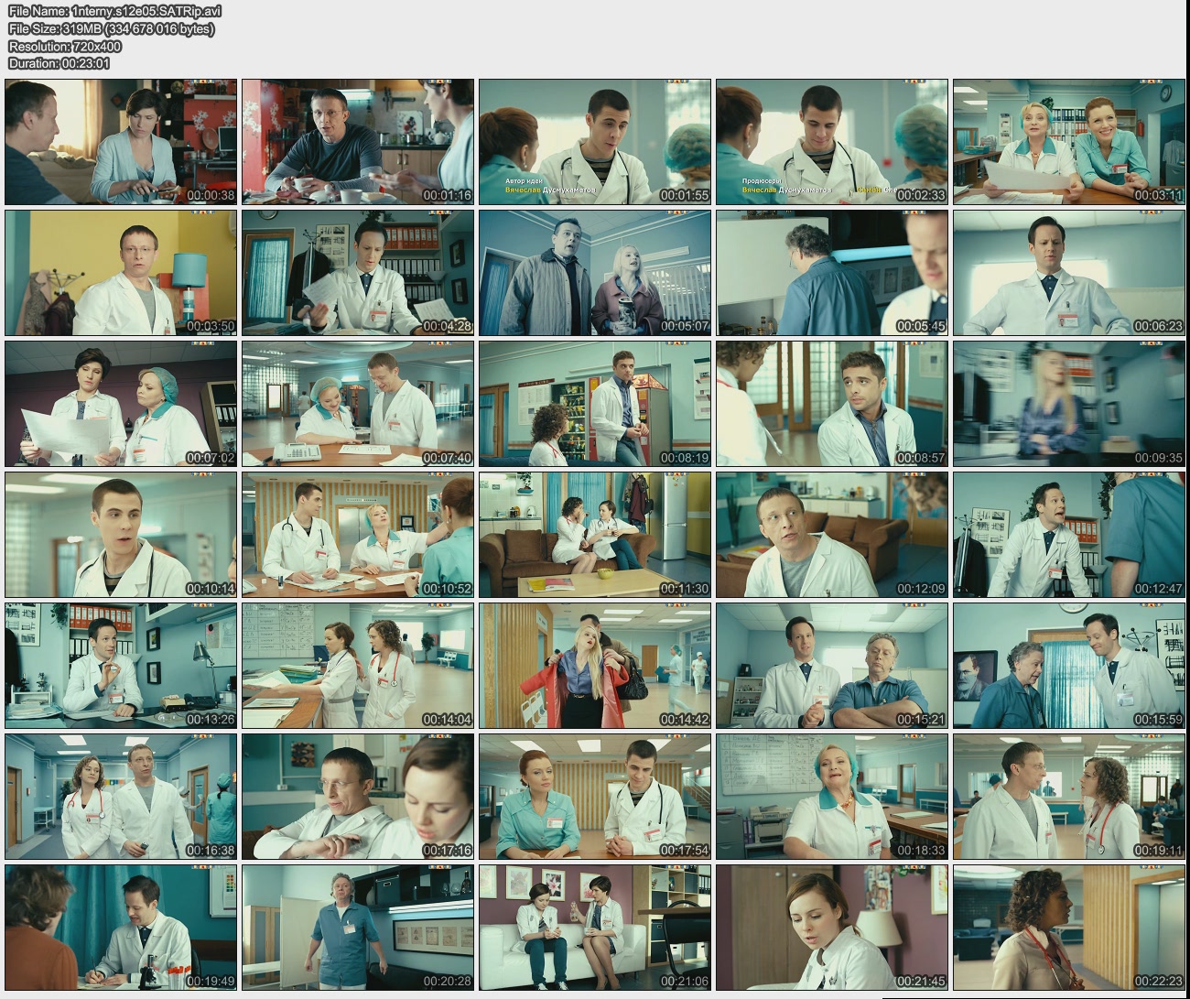Open the thumbnail with 'Автор идеи' credit
The width and height of the screenshot is (1190, 999).
[595, 142]
